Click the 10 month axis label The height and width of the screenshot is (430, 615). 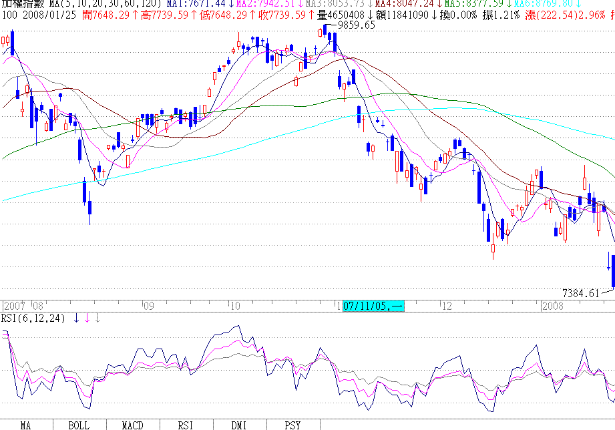[x=234, y=306]
